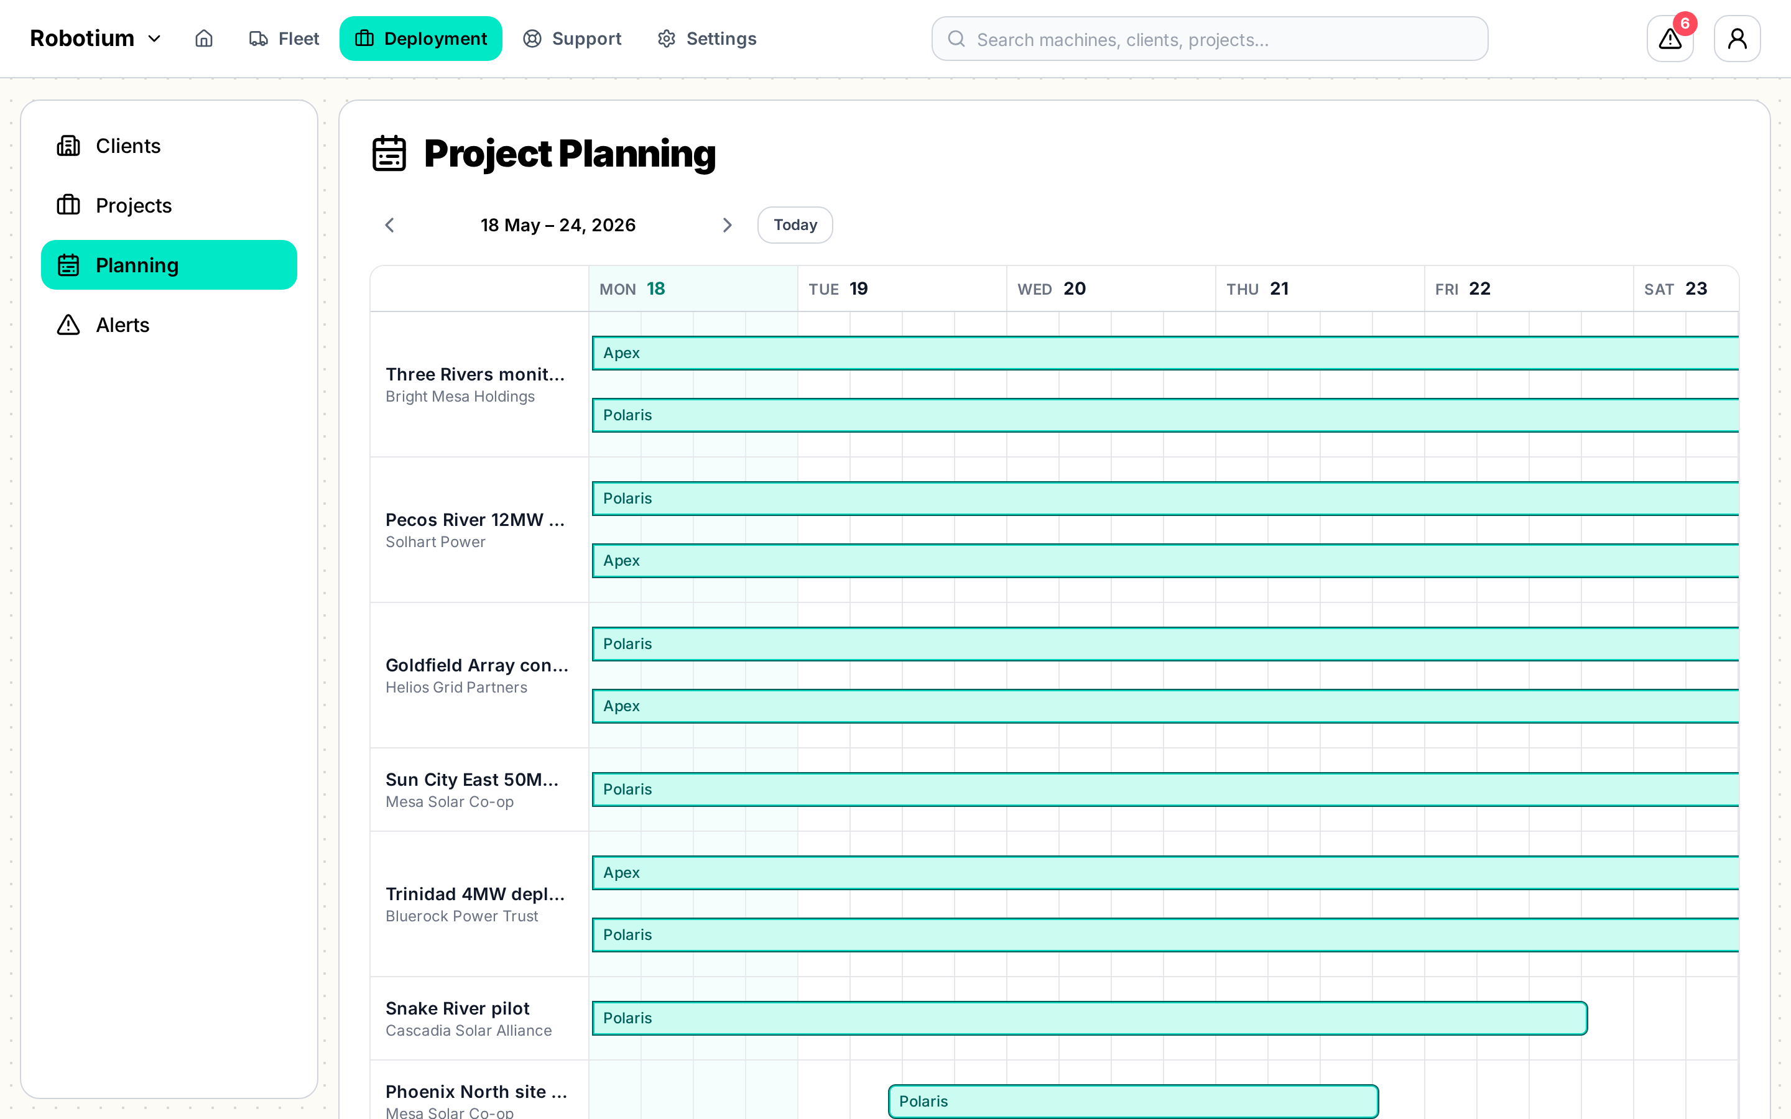Open the Goldfield Array con... project row
Image resolution: width=1791 pixels, height=1119 pixels.
click(x=479, y=676)
